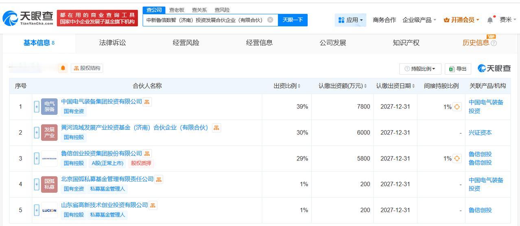Open the 经营风险 tab
Viewport: 520px width, 226px height.
point(186,43)
